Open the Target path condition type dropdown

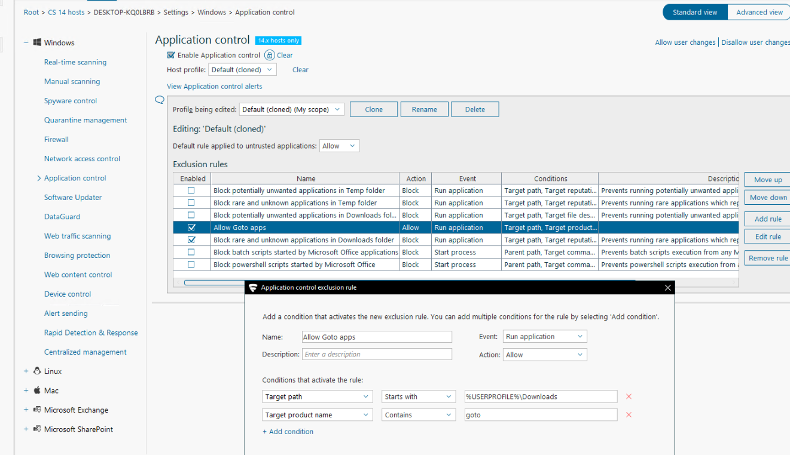[x=318, y=396]
